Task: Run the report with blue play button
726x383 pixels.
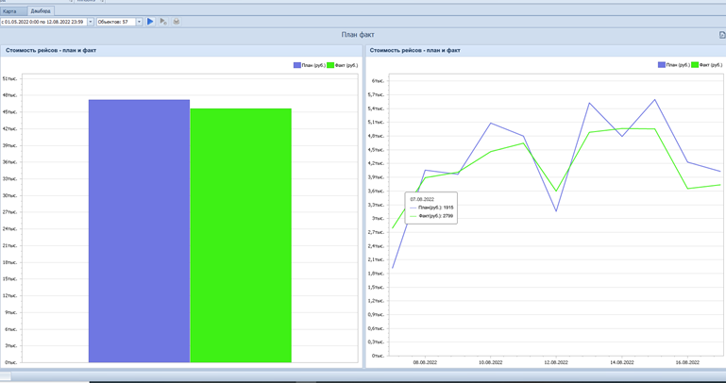Action: (150, 22)
